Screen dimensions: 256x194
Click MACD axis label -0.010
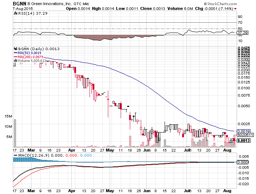point(243,173)
